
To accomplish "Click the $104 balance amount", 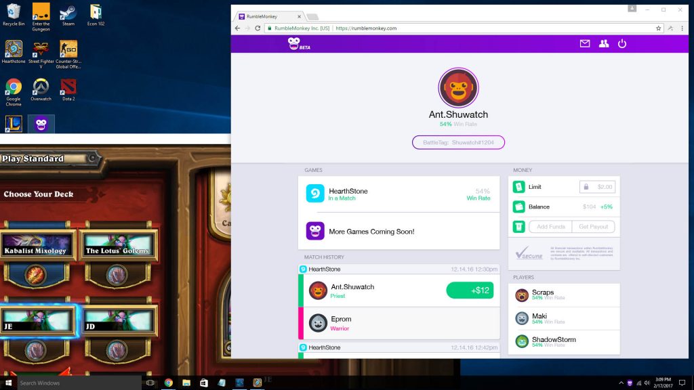I will click(x=589, y=207).
